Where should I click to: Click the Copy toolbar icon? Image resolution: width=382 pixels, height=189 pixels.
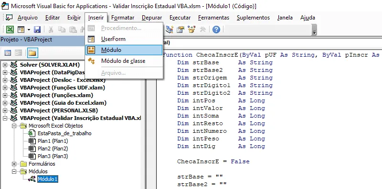(62, 30)
